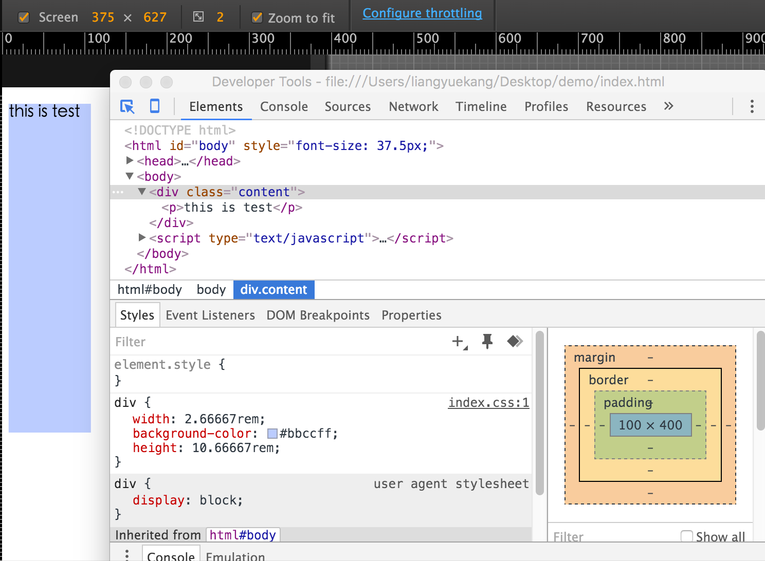Open the Profiles tab

point(546,106)
